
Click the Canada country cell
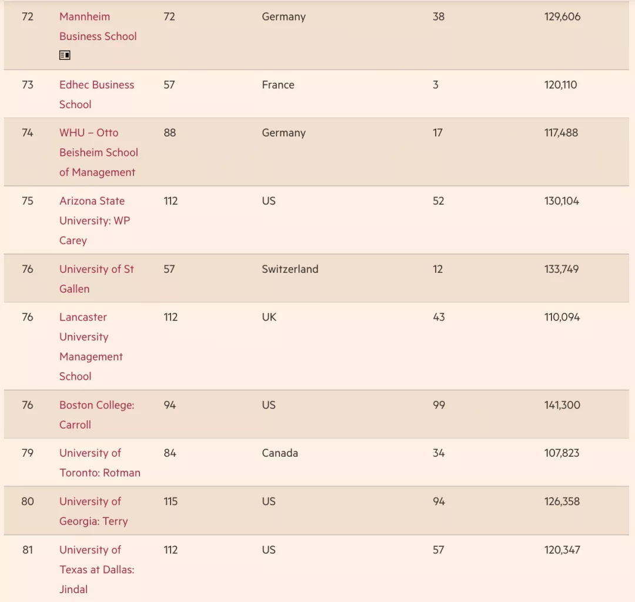click(x=280, y=453)
